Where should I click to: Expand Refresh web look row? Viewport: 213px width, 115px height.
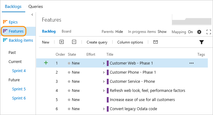(x=104, y=91)
